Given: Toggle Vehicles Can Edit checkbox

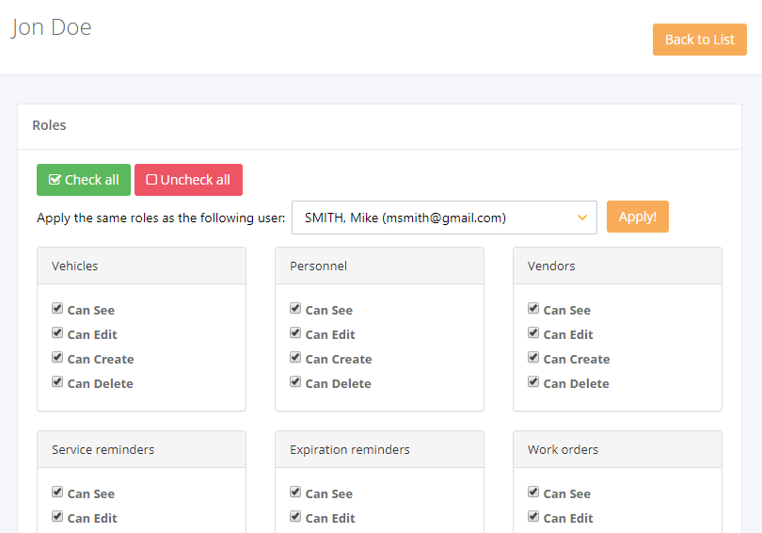Looking at the screenshot, I should point(57,332).
